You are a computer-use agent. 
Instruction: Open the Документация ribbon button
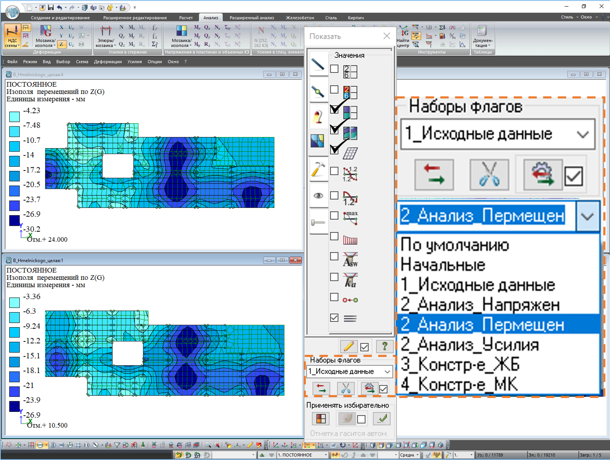pyautogui.click(x=482, y=36)
